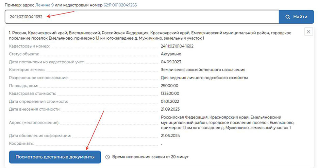This screenshot has width=318, height=168.
Task: Click the Найти search button
Action: 296,17
